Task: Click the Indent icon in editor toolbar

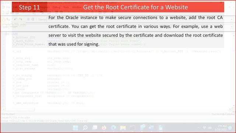Action: [x=32, y=19]
